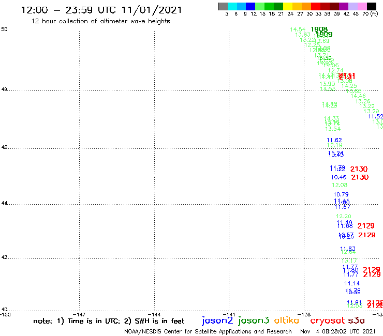Select the 'cryosat' satellite legend label
The image size is (383, 336).
pos(328,321)
